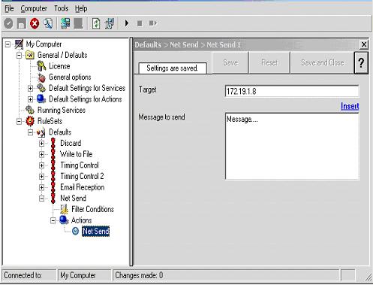This screenshot has width=373, height=285.
Task: Expand the Discard rule node
Action: [x=42, y=144]
